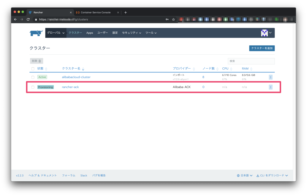Click the 削除 delete button
Viewport: 307px width, 196px height.
[37, 61]
